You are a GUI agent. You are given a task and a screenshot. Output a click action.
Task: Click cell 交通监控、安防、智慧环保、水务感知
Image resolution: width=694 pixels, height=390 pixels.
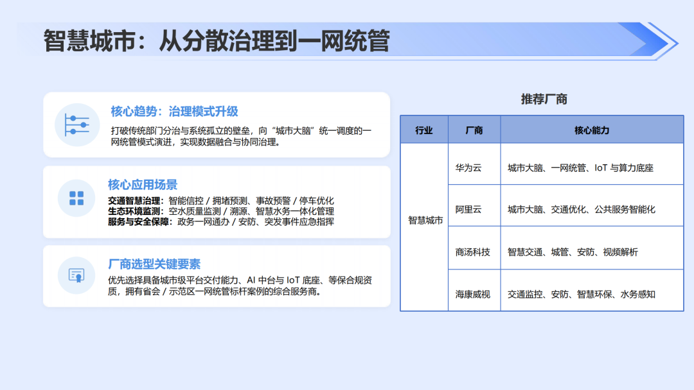pyautogui.click(x=592, y=290)
